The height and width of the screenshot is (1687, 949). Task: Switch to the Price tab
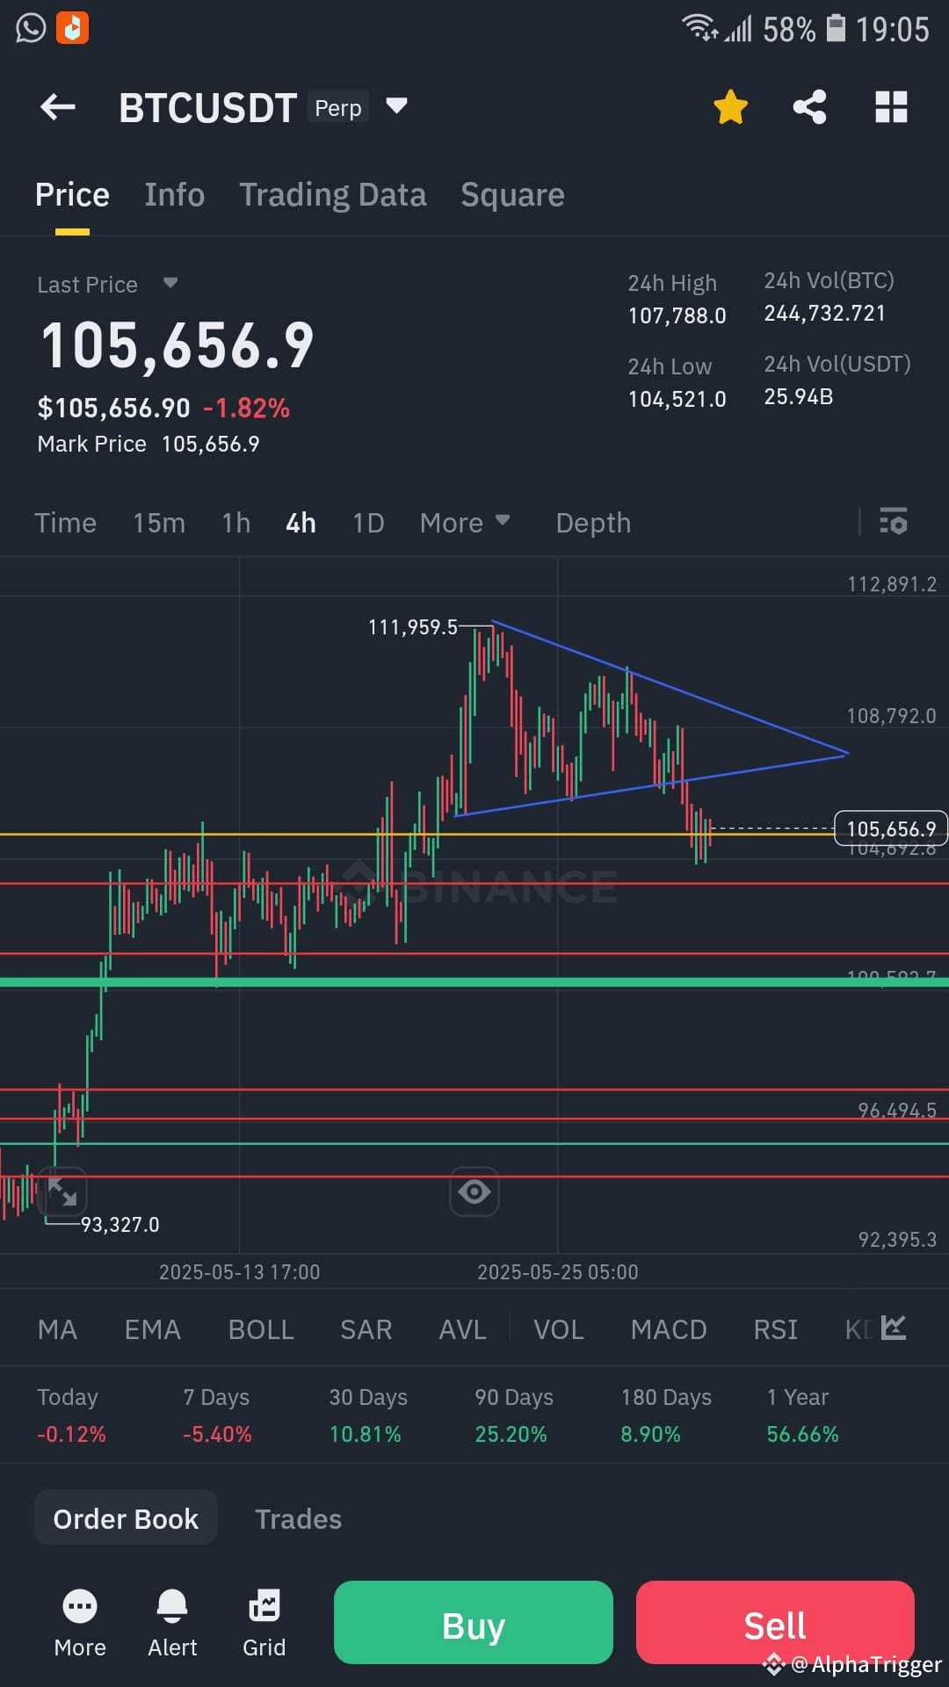click(72, 195)
